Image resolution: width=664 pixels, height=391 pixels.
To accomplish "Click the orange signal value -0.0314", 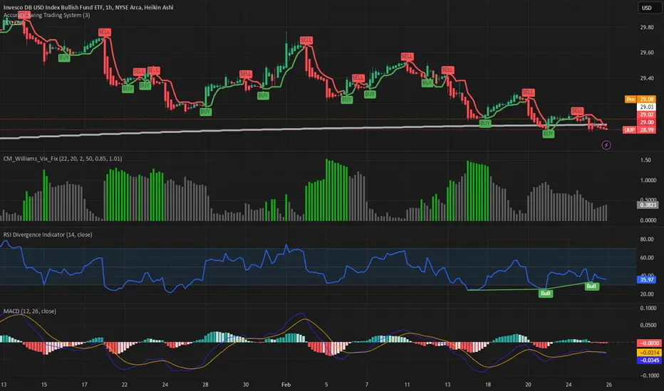I will pos(648,353).
